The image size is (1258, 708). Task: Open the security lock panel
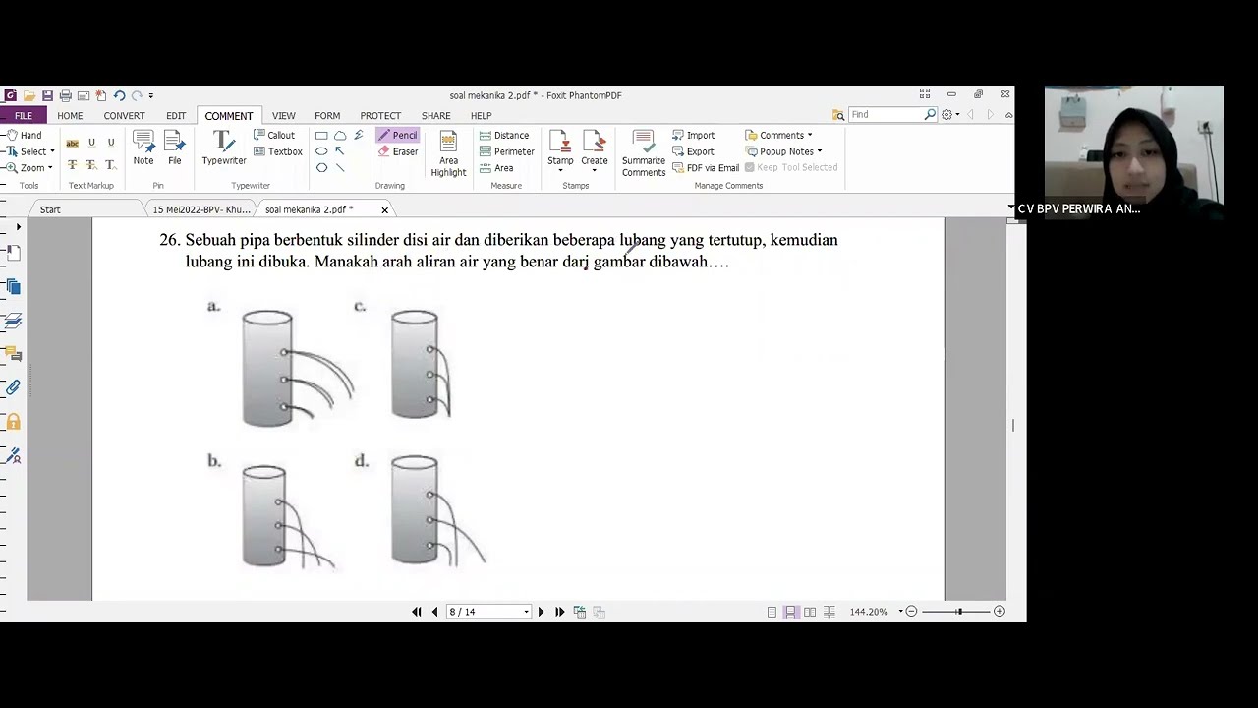(x=13, y=422)
